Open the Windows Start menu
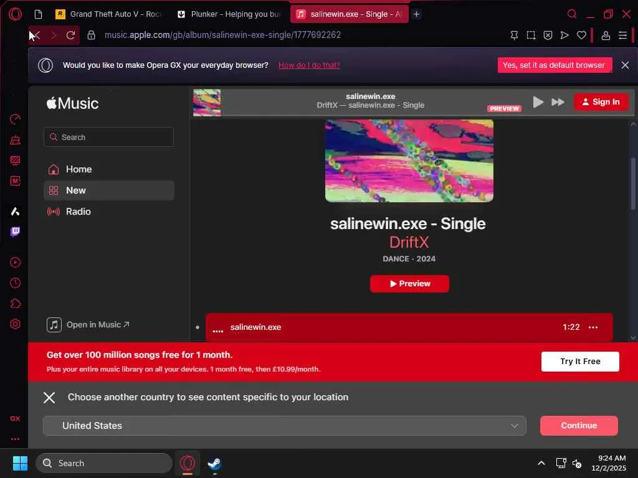Viewport: 638px width, 478px height. pos(20,463)
